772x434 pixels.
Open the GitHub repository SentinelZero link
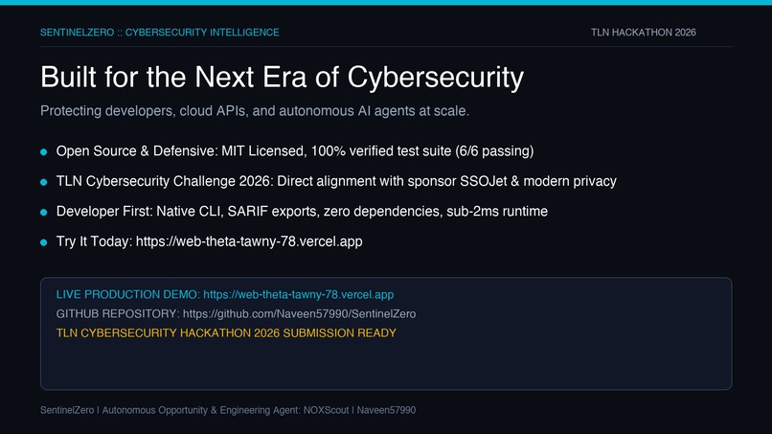(300, 314)
